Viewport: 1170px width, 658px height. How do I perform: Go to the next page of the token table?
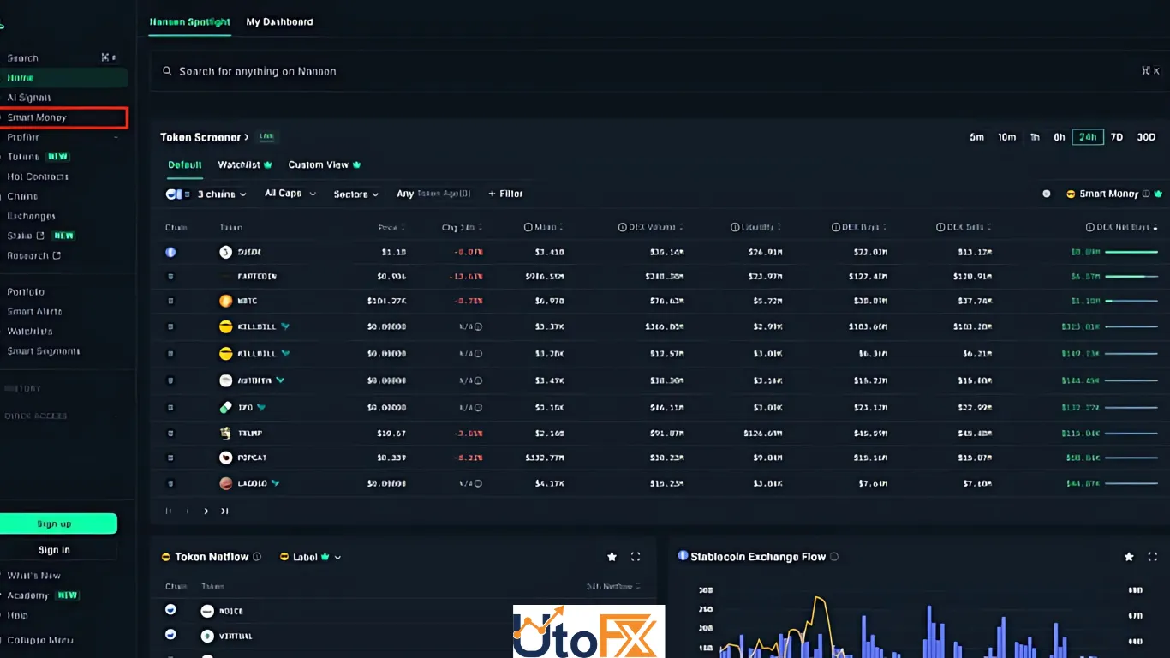[206, 511]
